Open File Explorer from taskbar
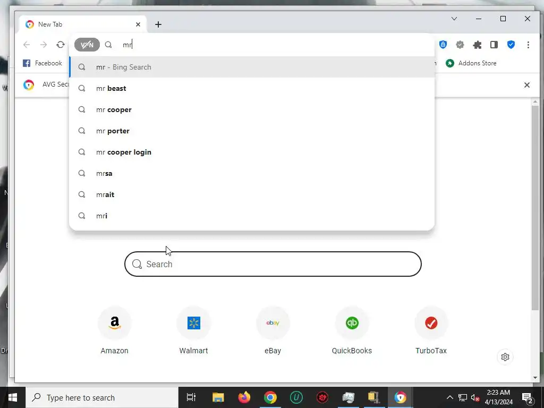This screenshot has width=544, height=408. click(218, 397)
